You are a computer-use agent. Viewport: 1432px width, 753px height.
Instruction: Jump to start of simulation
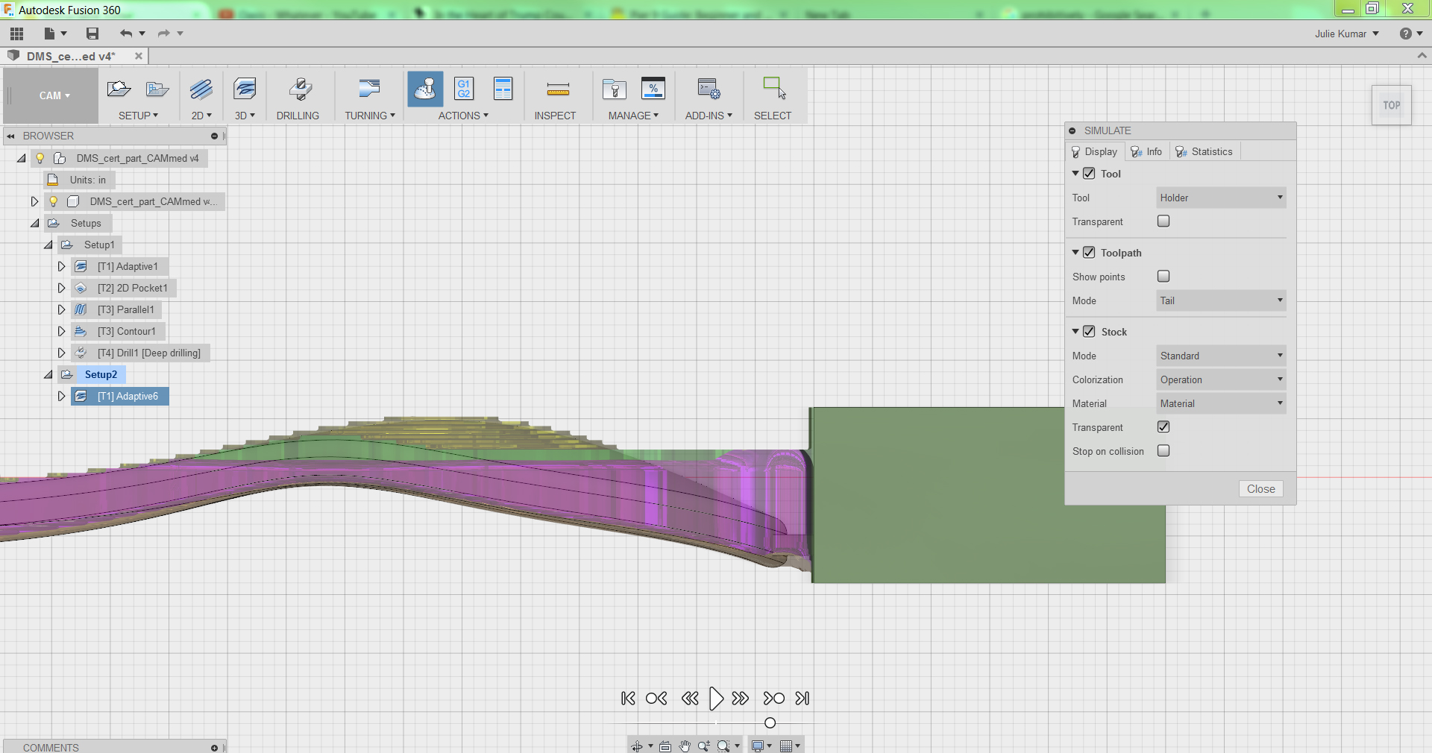628,699
